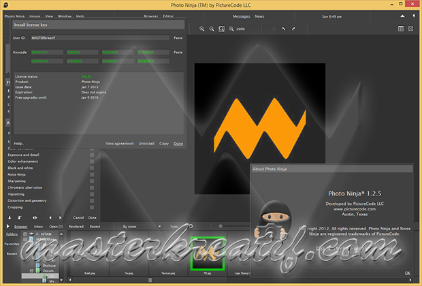Click Paste next to Keycode fields
Viewport: 422px width, 286px height.
click(178, 52)
